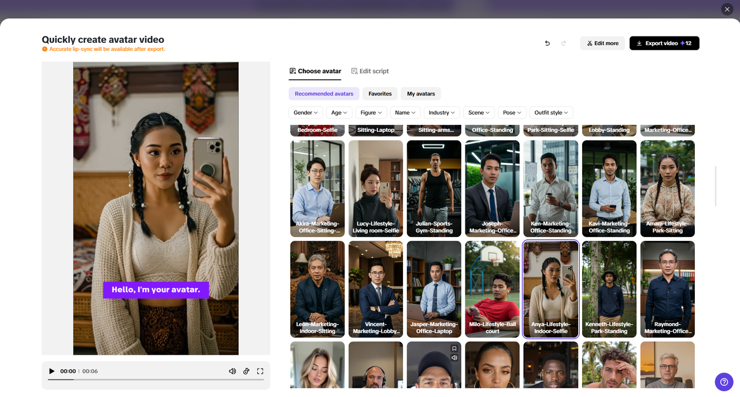Screen dimensions: 740x397
Task: Select Anya-Lifestyle-Indoor-Selfie avatar
Action: pyautogui.click(x=551, y=289)
